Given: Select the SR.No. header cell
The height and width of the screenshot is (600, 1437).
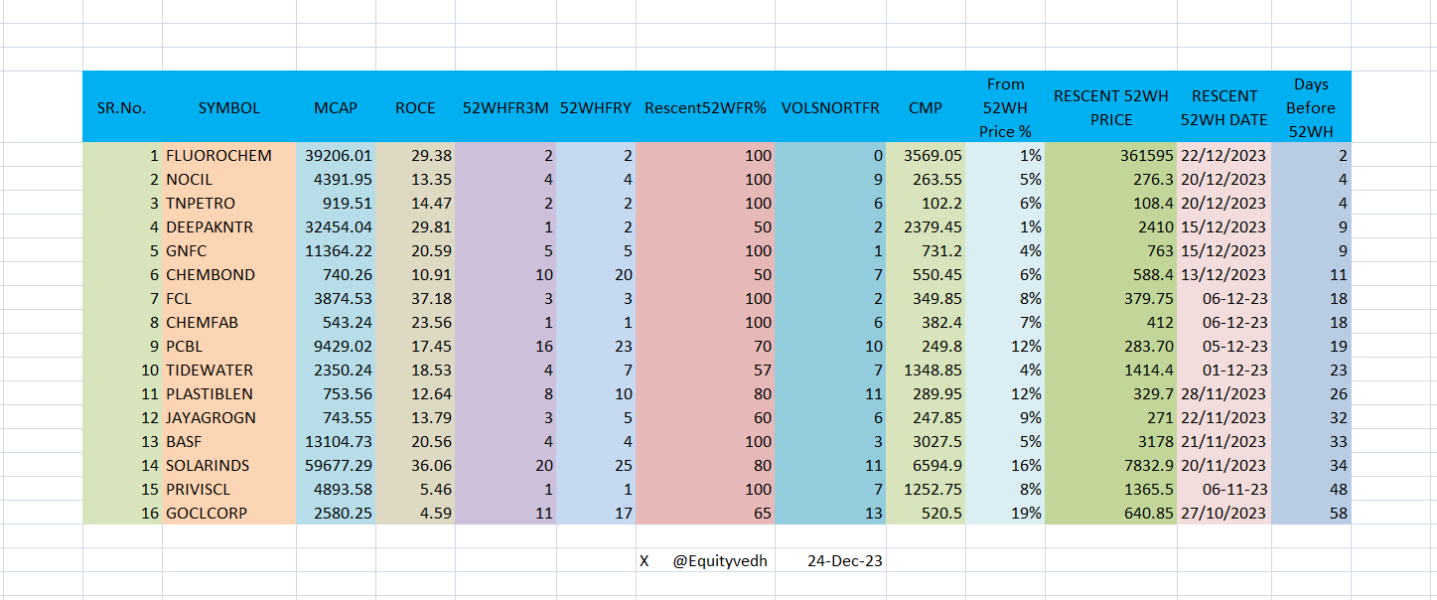Looking at the screenshot, I should [122, 107].
